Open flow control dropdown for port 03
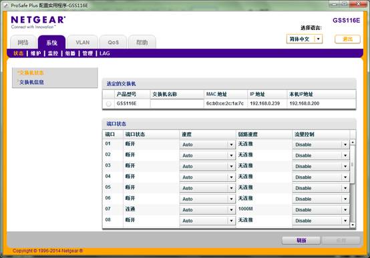This screenshot has height=258, width=370. coord(321,166)
